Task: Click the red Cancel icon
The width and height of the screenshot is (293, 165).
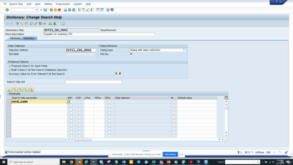Action: (60, 10)
